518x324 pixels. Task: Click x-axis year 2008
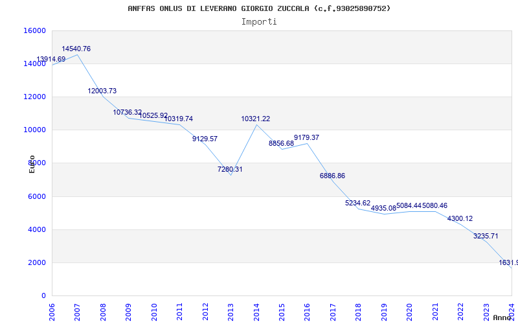pos(103,311)
